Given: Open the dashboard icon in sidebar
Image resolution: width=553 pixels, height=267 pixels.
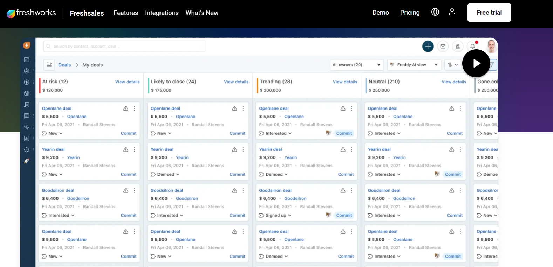Looking at the screenshot, I should (x=27, y=60).
